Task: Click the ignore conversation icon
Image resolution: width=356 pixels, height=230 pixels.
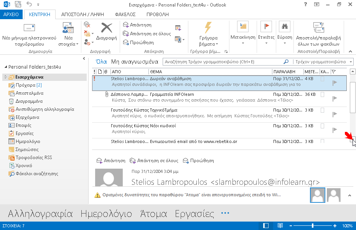Action: (x=87, y=25)
